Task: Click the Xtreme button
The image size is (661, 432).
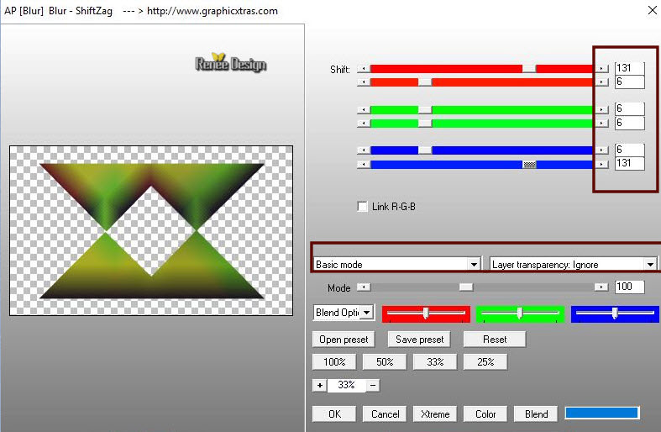Action: (x=435, y=414)
